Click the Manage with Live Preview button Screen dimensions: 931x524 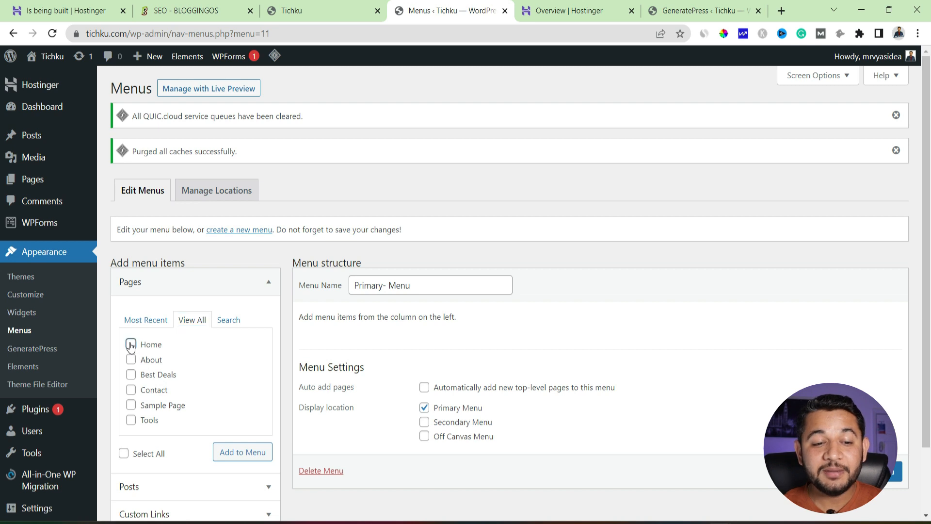point(209,88)
